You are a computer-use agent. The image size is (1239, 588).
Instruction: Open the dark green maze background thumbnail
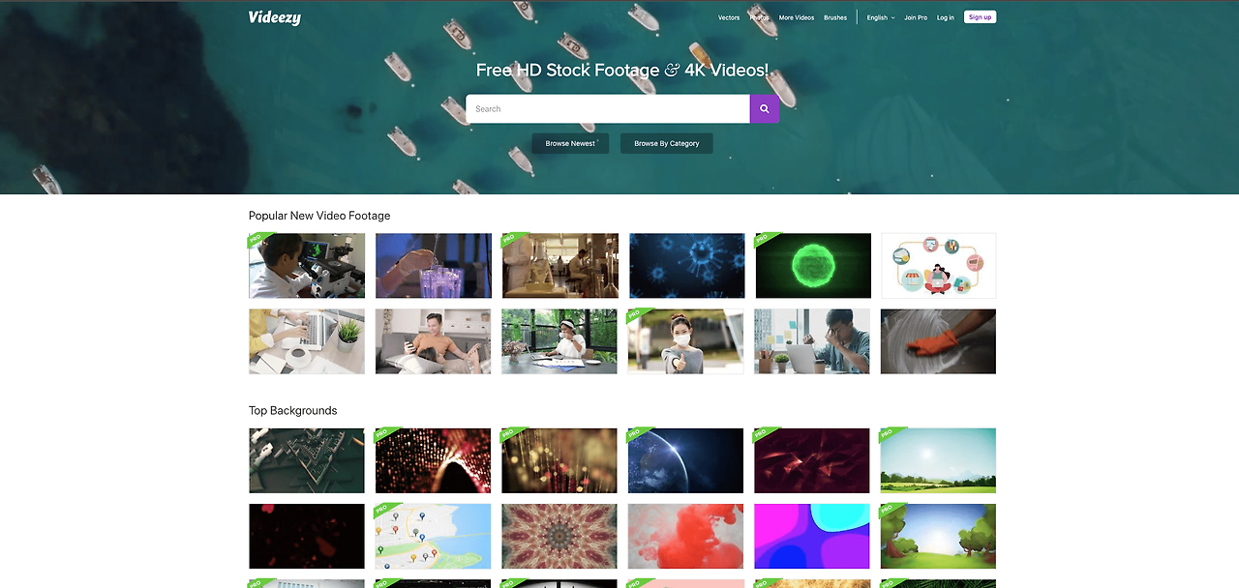click(x=307, y=460)
